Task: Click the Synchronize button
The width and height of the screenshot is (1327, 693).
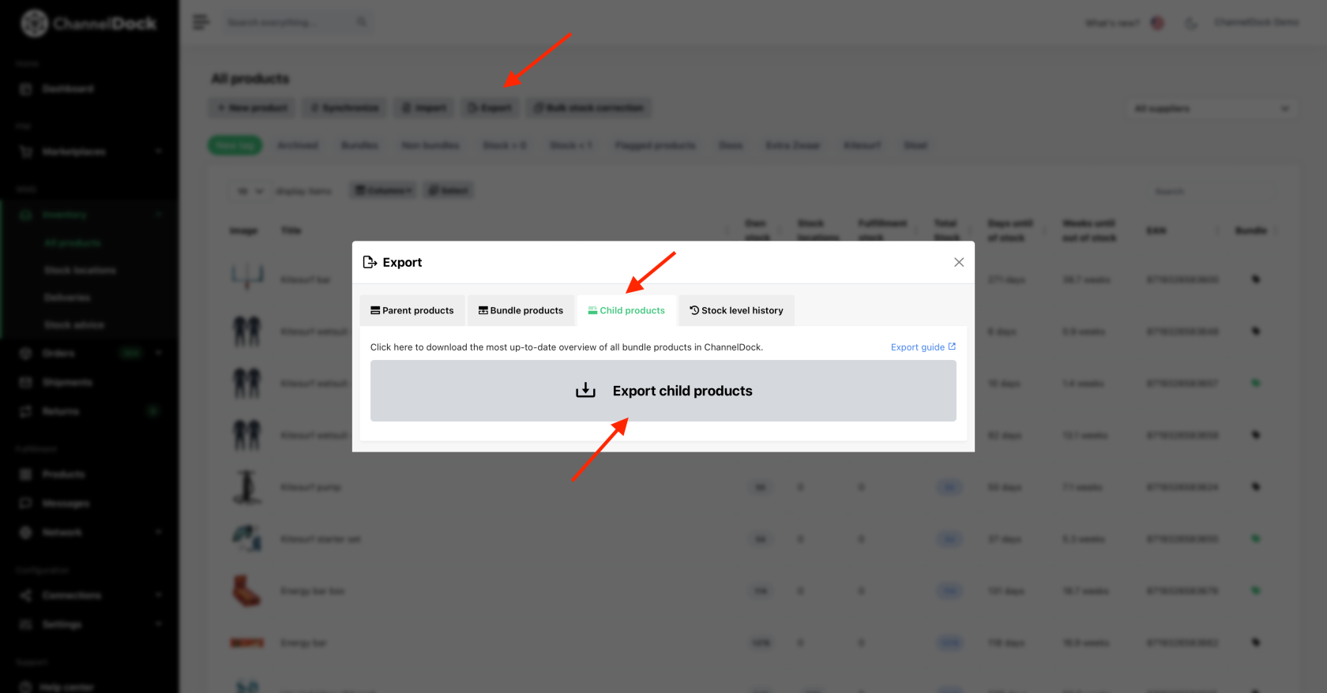Action: pos(345,107)
